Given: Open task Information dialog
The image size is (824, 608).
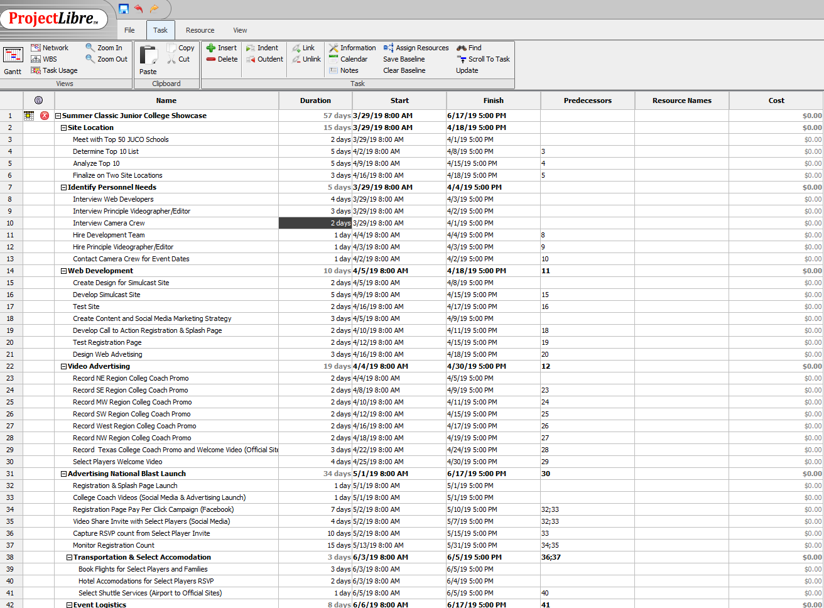Looking at the screenshot, I should [352, 48].
